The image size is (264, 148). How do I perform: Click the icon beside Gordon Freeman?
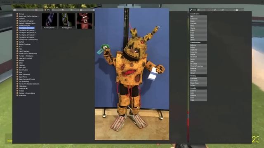point(17,44)
